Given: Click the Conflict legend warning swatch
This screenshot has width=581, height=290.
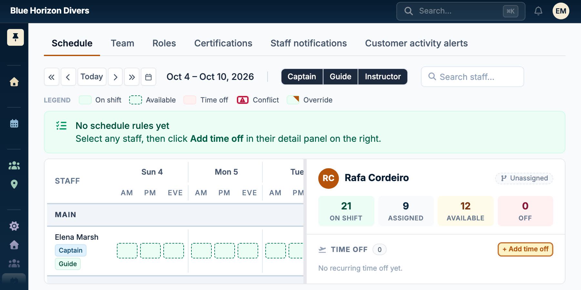Looking at the screenshot, I should 243,100.
